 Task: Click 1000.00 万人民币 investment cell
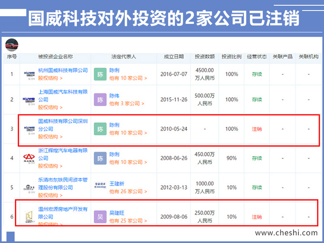point(205,188)
